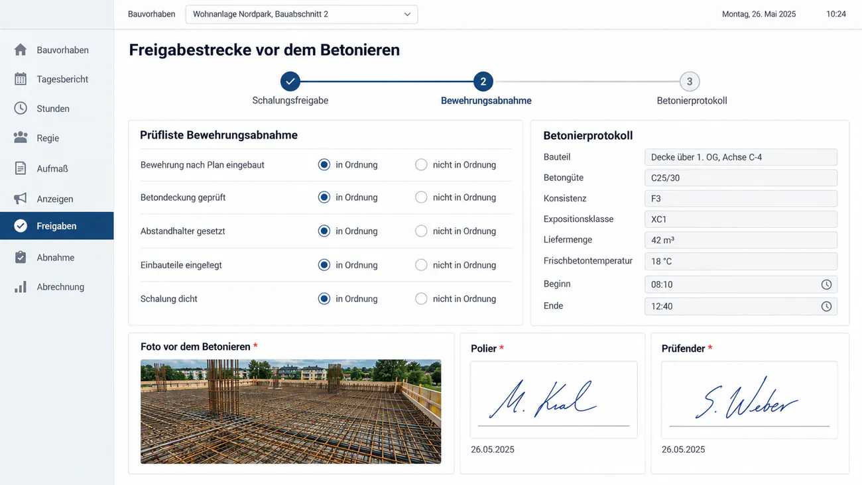
Task: Go to Abrechnung in sidebar
Action: click(60, 287)
